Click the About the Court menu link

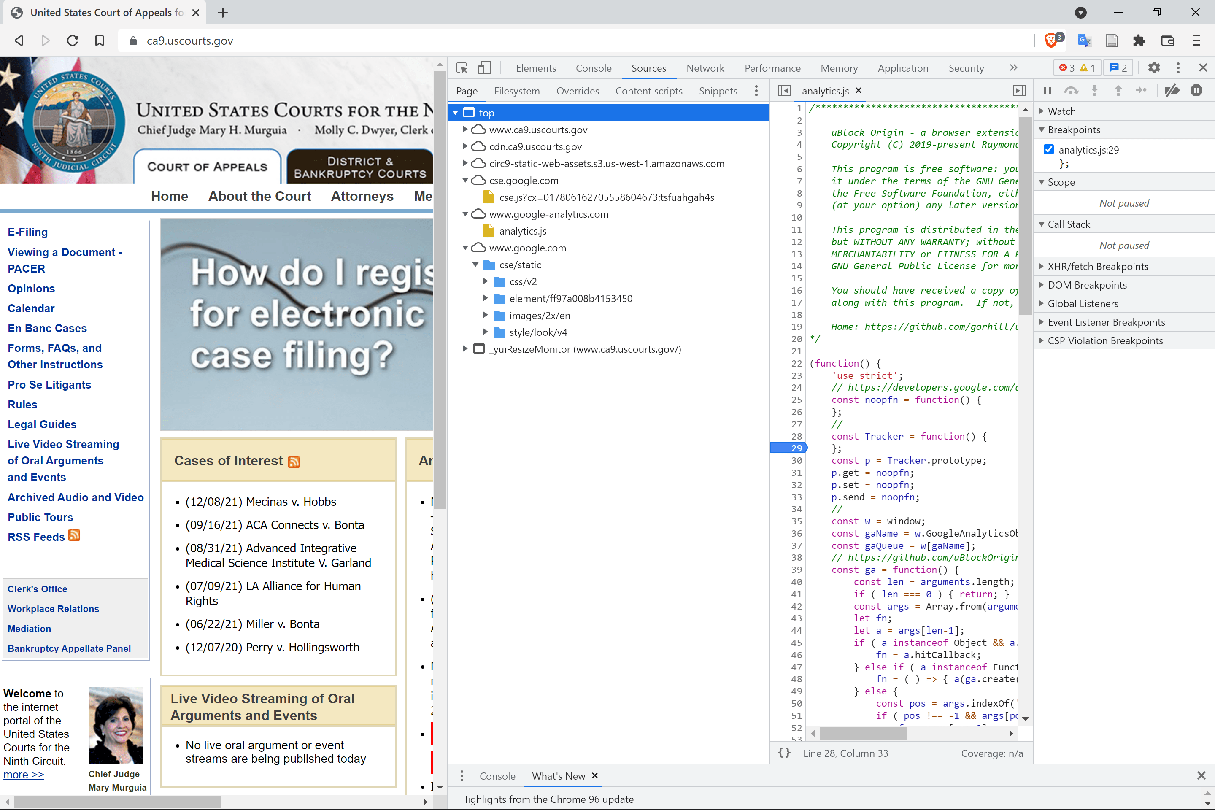[259, 196]
